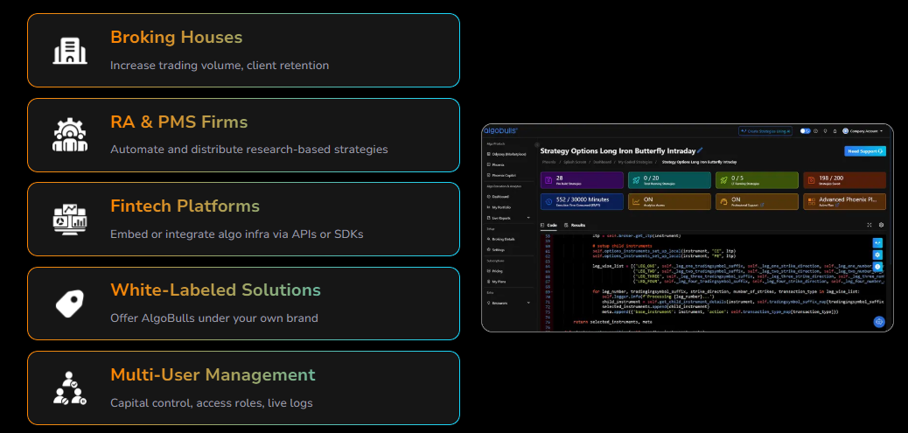
Task: Open Dashboard in preview sidebar
Action: 498,197
